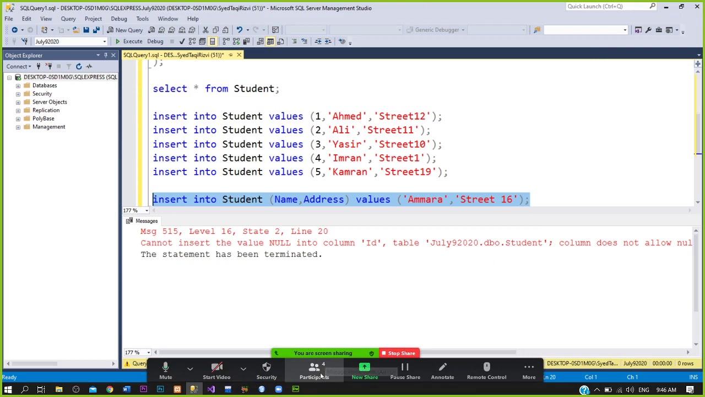Click the Parse query checkmark icon
This screenshot has width=705, height=397.
click(182, 41)
